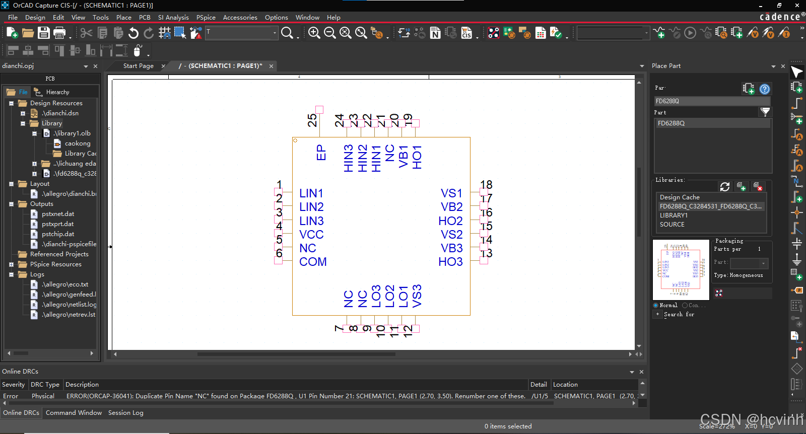Open the CIS part manager icon
Image resolution: width=806 pixels, height=434 pixels.
pyautogui.click(x=466, y=33)
